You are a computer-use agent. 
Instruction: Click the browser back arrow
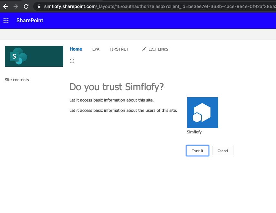pos(5,6)
